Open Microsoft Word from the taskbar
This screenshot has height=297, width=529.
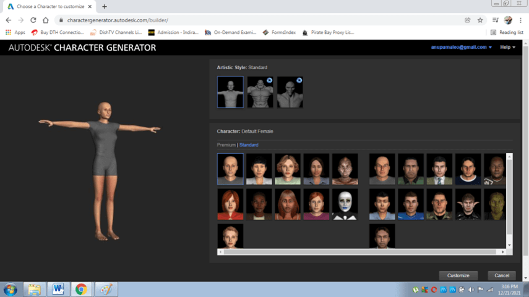click(x=58, y=290)
